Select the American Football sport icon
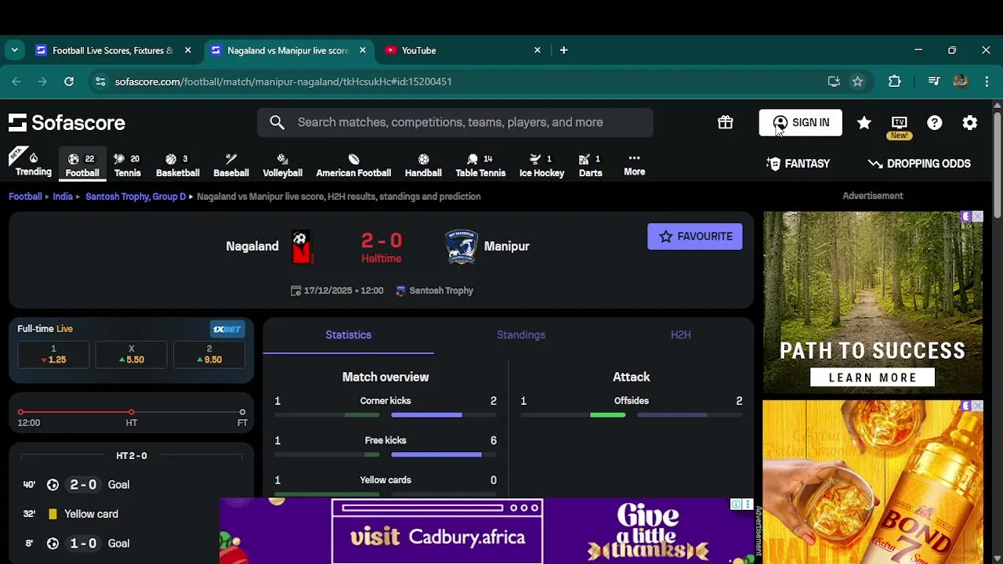 click(x=353, y=164)
